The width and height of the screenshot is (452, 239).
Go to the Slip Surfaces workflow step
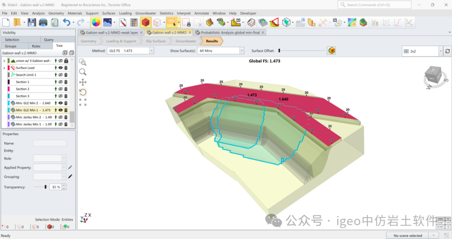pyautogui.click(x=156, y=41)
